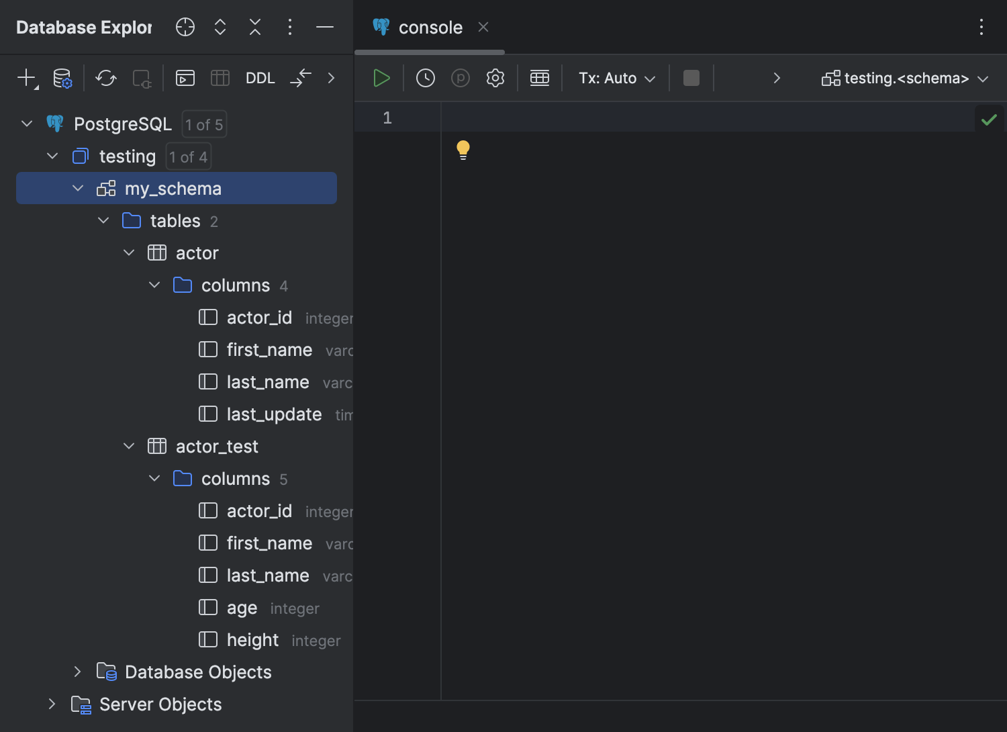This screenshot has height=732, width=1007.
Task: Run the query in the console
Action: click(x=381, y=78)
